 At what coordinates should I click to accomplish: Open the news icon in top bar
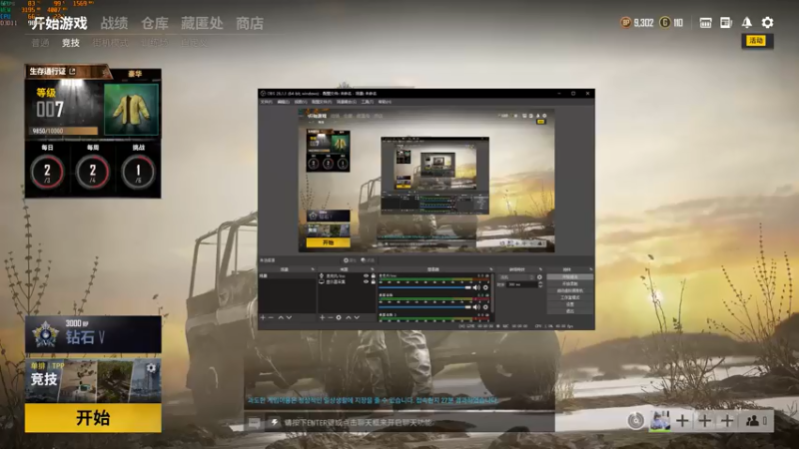[726, 22]
